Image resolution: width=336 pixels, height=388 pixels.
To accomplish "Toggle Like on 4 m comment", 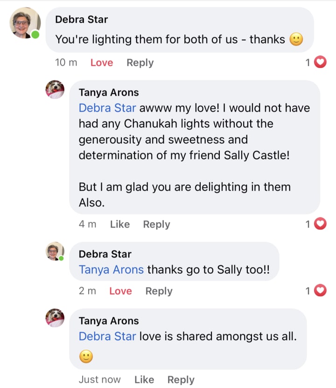I will (120, 224).
